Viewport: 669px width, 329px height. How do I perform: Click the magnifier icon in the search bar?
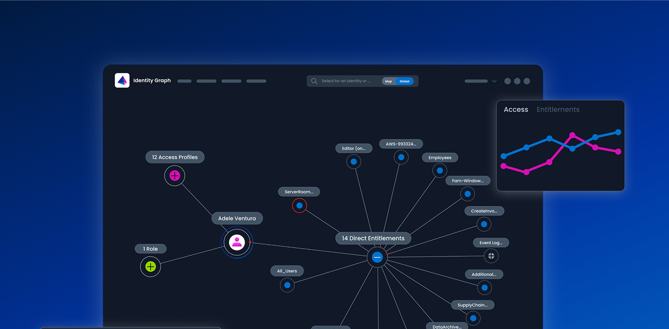click(x=314, y=81)
